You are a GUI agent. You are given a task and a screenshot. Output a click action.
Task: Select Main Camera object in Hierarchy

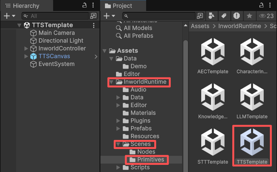(x=57, y=33)
